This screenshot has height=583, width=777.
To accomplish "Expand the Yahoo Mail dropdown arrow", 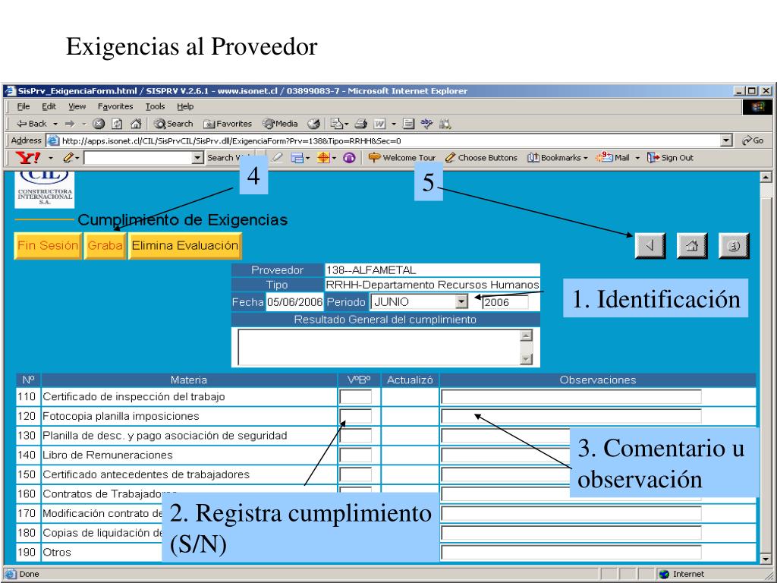I will coord(637,158).
